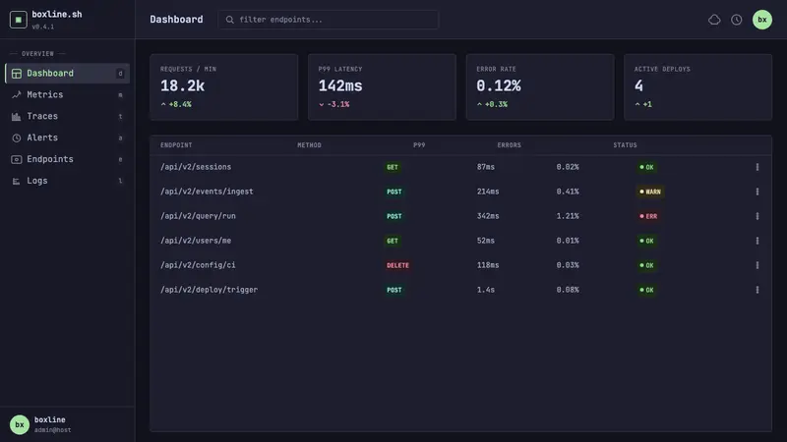Go to Dashboard in the sidebar
Screen dimensions: 787x442
pos(67,73)
